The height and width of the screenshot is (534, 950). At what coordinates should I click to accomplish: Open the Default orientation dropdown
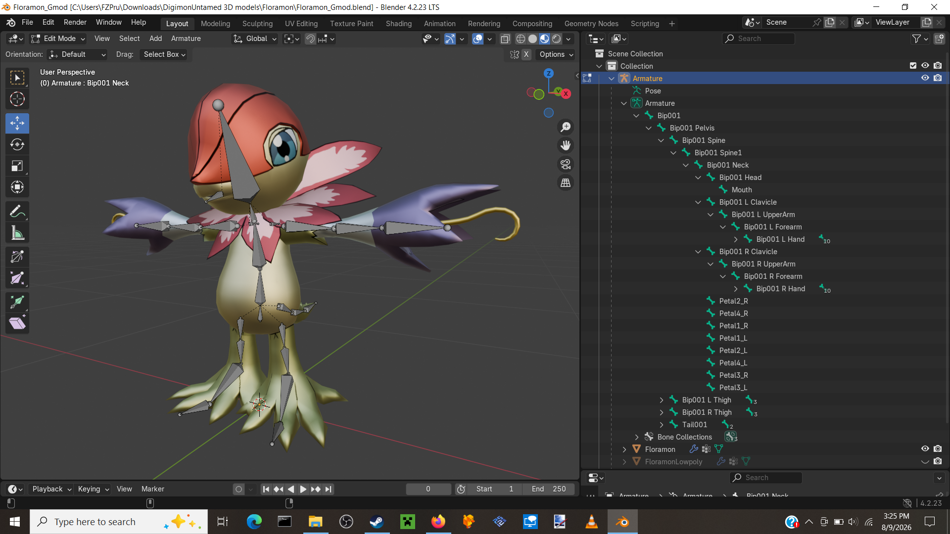click(78, 54)
